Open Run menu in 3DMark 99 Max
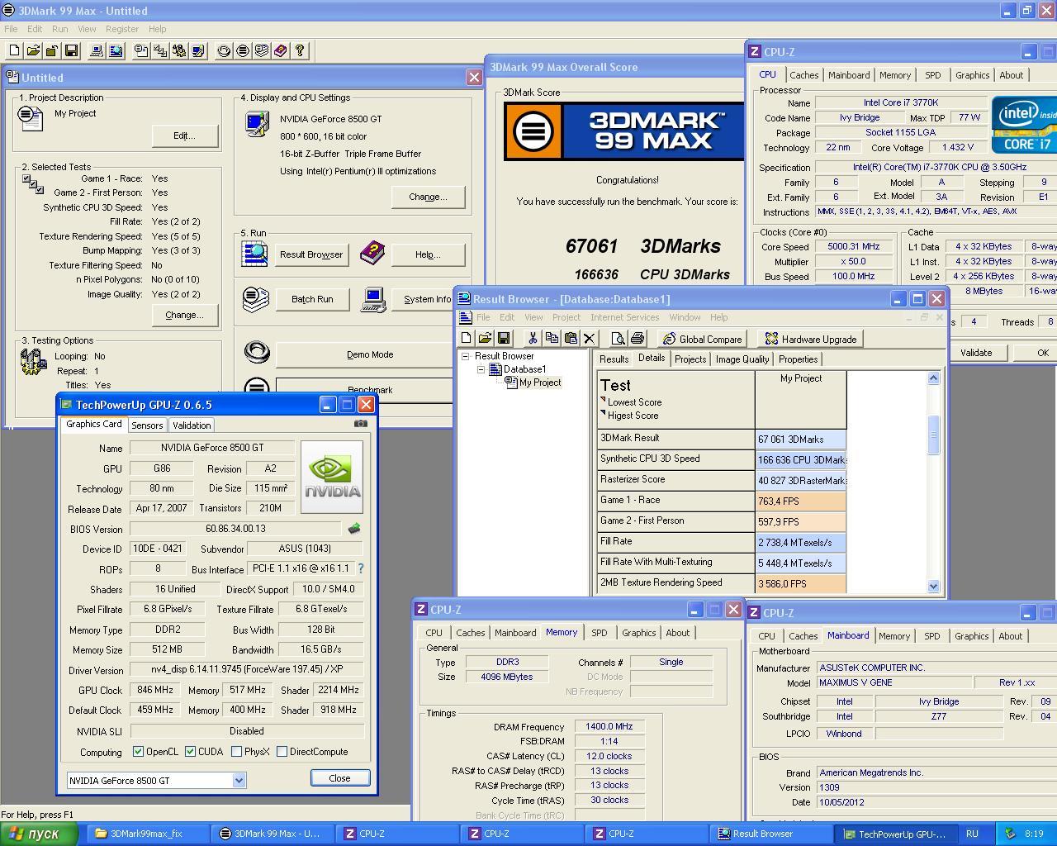1057x846 pixels. [x=59, y=29]
